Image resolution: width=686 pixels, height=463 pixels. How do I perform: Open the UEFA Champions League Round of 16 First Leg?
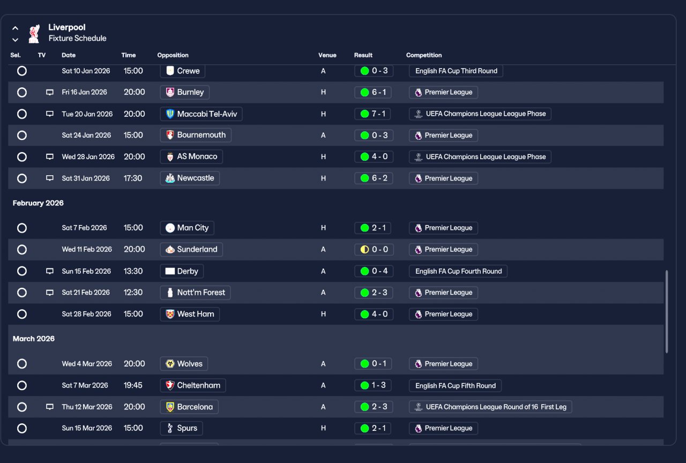tap(490, 407)
